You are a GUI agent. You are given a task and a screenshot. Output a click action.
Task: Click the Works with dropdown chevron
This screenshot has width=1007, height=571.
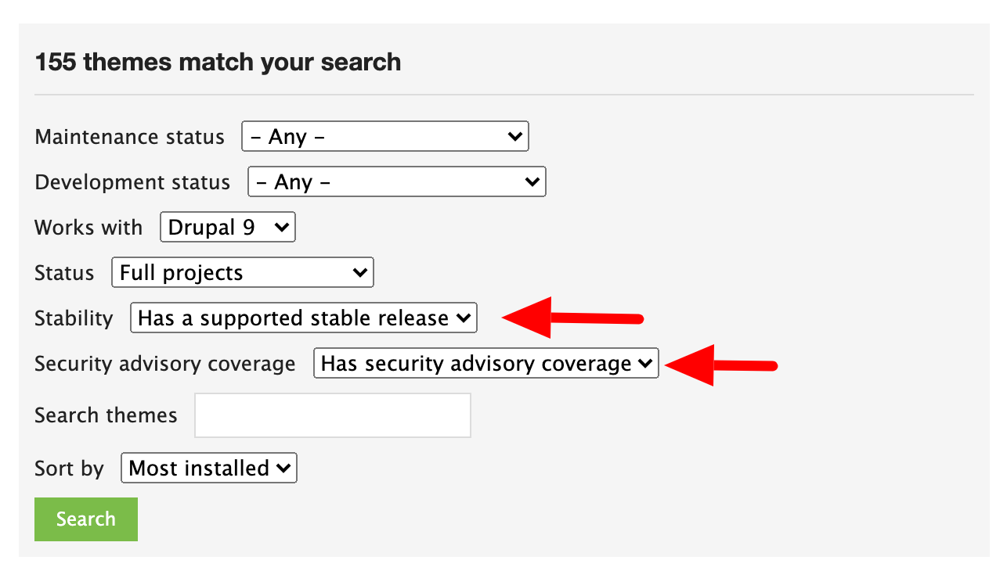coord(282,227)
